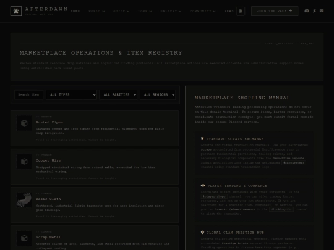
Task: Click the AFTERDAWN site title link
Action: [46, 9]
